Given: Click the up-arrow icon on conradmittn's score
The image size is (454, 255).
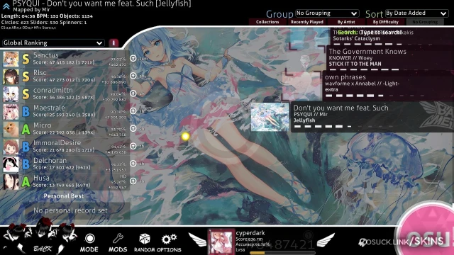Looking at the screenshot, I should (133, 93).
